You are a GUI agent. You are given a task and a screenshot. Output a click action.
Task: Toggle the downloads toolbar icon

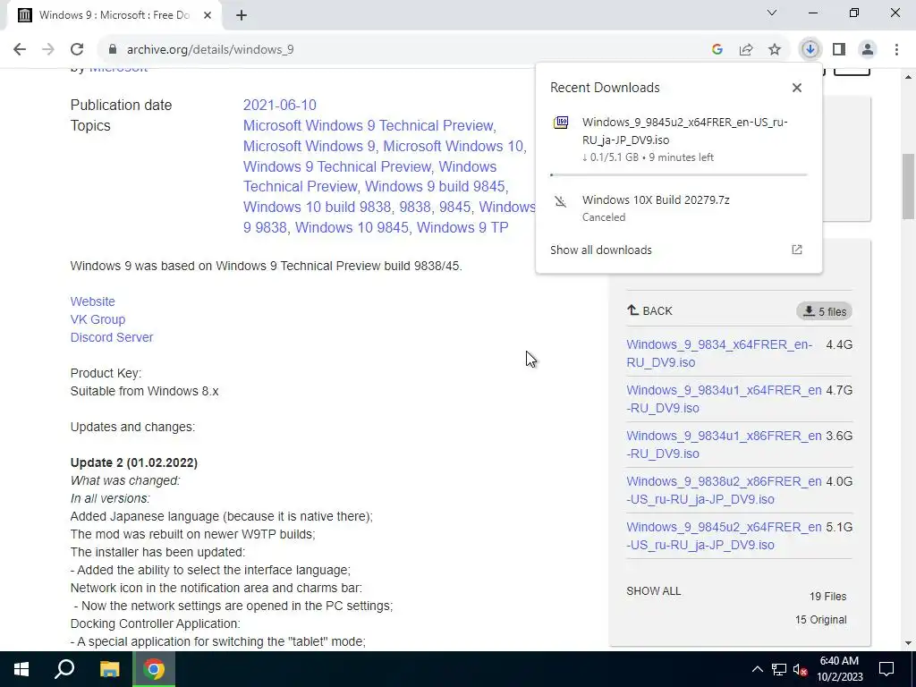click(x=810, y=50)
